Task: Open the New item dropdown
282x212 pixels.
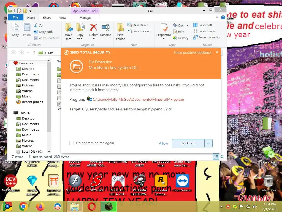Action: point(138,25)
